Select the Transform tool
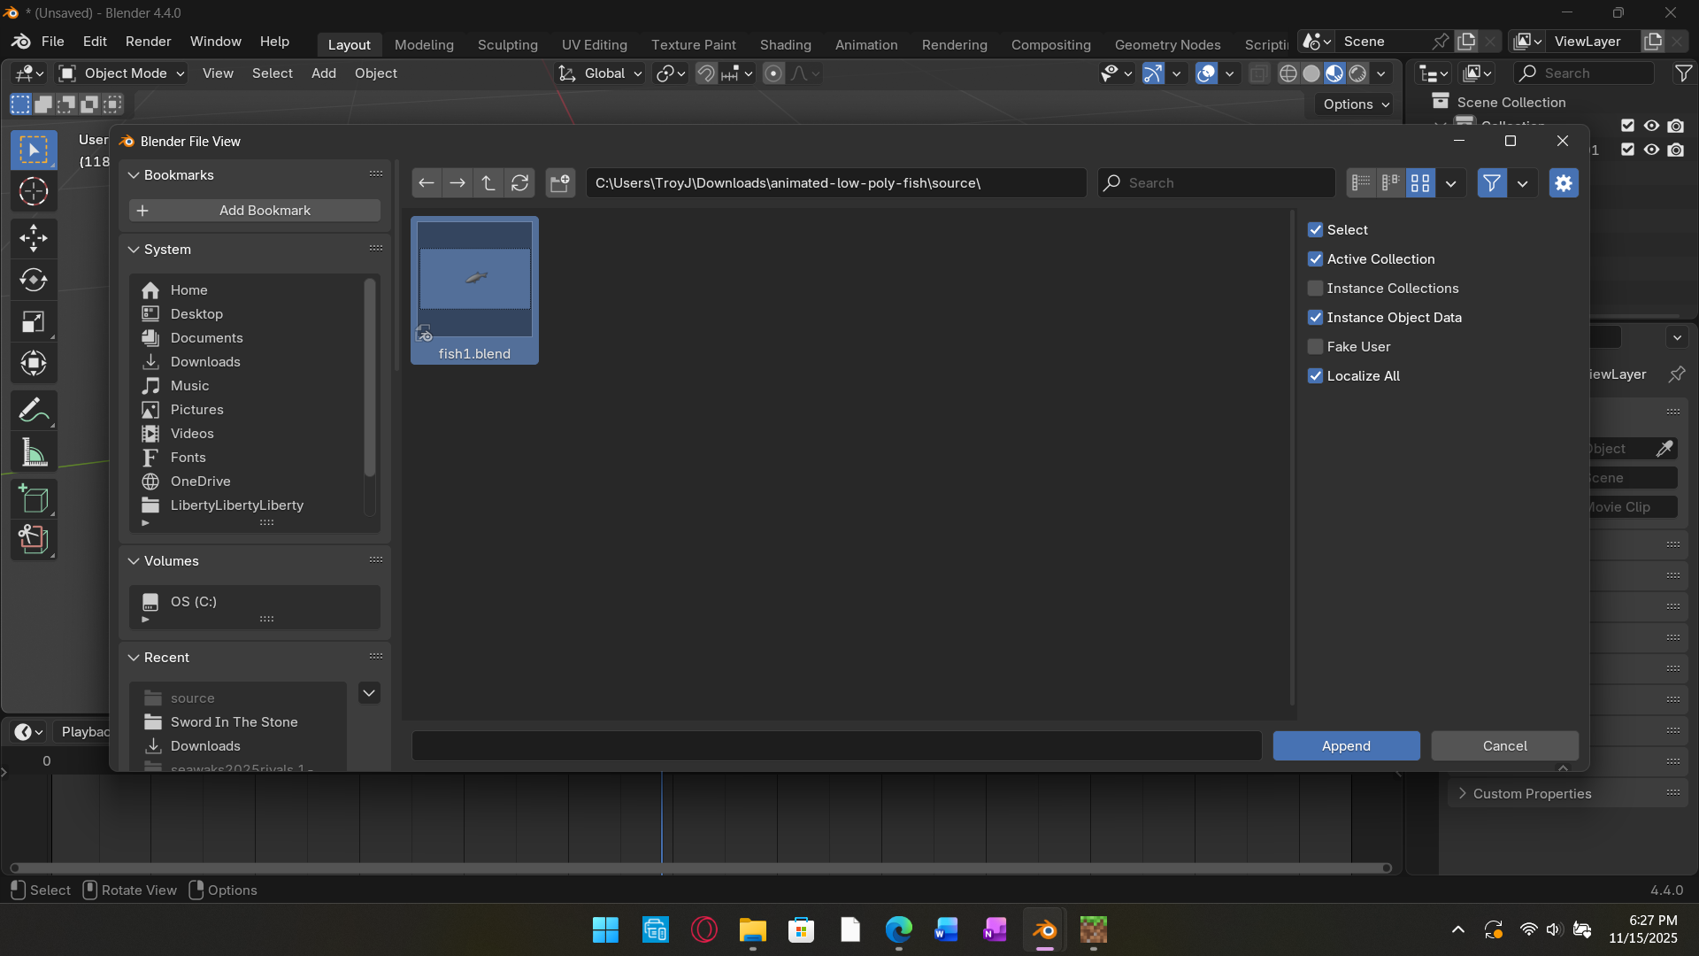The height and width of the screenshot is (956, 1699). (34, 364)
